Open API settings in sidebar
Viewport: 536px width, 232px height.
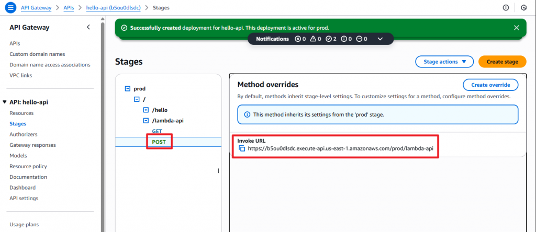[x=24, y=198]
